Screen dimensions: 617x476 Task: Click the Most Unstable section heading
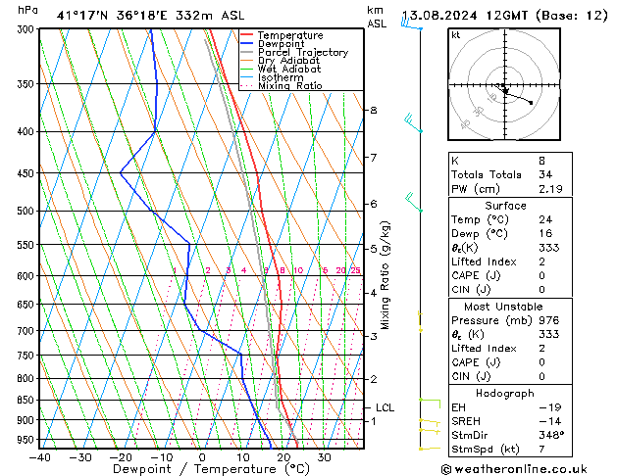(503, 307)
